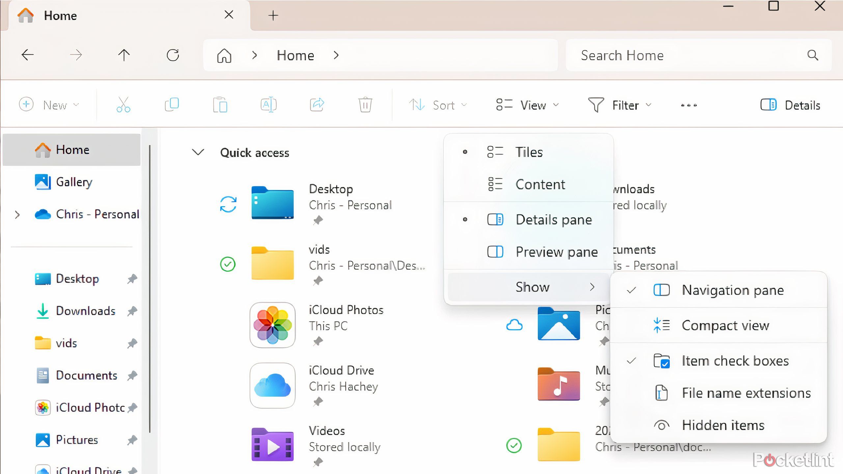Image resolution: width=843 pixels, height=474 pixels.
Task: Click the Share icon in toolbar
Action: tap(317, 105)
